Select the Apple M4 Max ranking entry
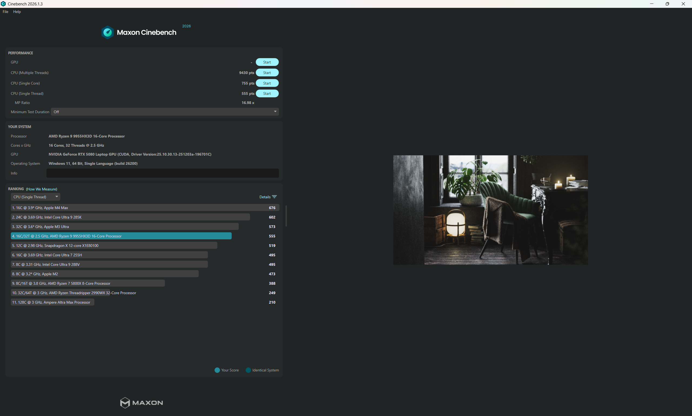The width and height of the screenshot is (692, 416). point(145,208)
